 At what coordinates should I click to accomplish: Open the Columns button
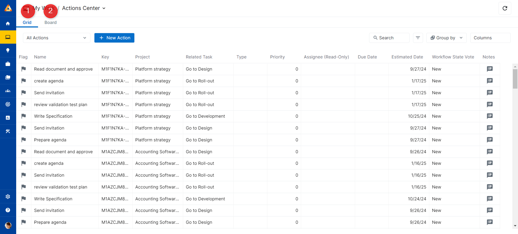(x=490, y=38)
